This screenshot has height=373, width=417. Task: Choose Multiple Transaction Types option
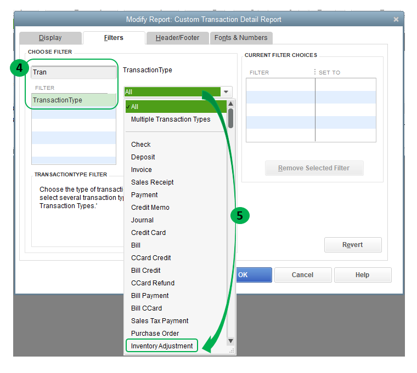click(x=171, y=119)
